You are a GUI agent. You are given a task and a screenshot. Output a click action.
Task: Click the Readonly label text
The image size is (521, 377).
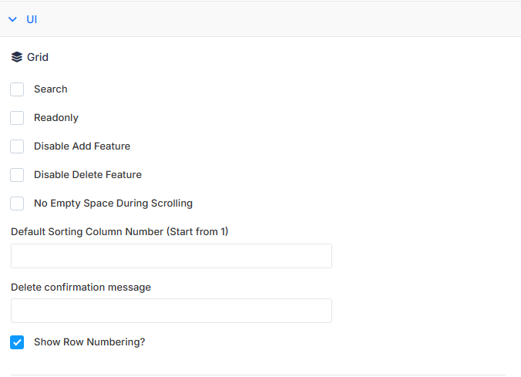(56, 118)
